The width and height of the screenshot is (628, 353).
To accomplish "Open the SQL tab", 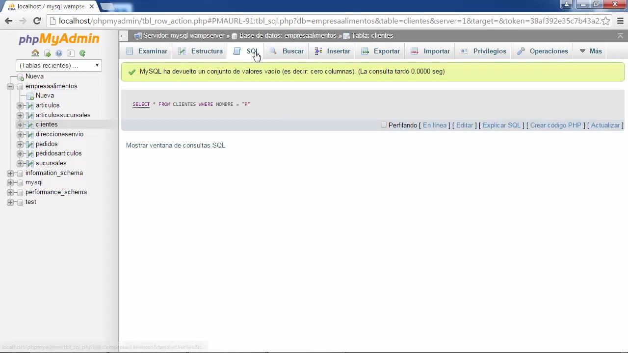I will click(x=246, y=51).
